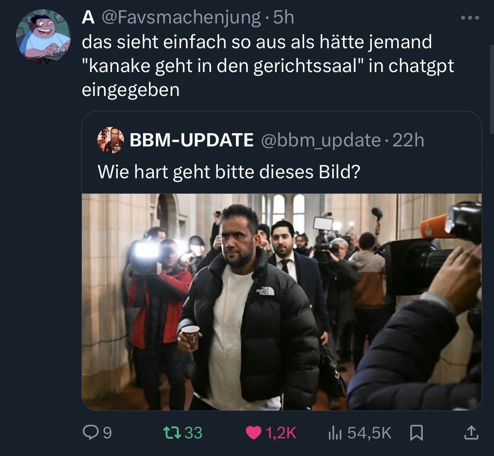Bookmark this tweet
This screenshot has height=456, width=494.
pos(416,433)
